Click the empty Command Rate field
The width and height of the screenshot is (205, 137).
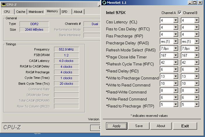[66, 89]
